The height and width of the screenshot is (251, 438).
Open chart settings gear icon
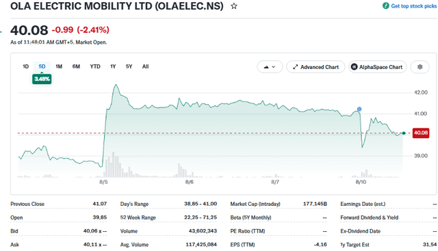click(x=420, y=67)
